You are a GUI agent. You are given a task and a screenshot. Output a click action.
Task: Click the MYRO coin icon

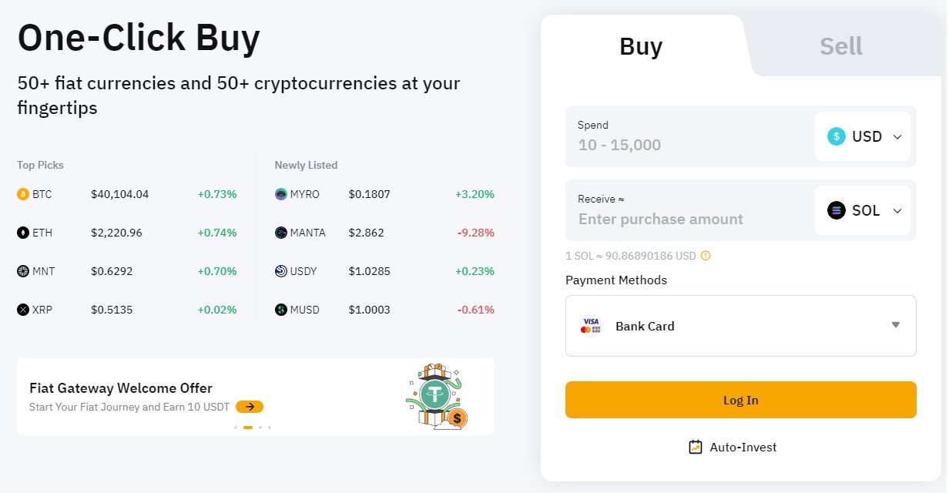point(281,194)
